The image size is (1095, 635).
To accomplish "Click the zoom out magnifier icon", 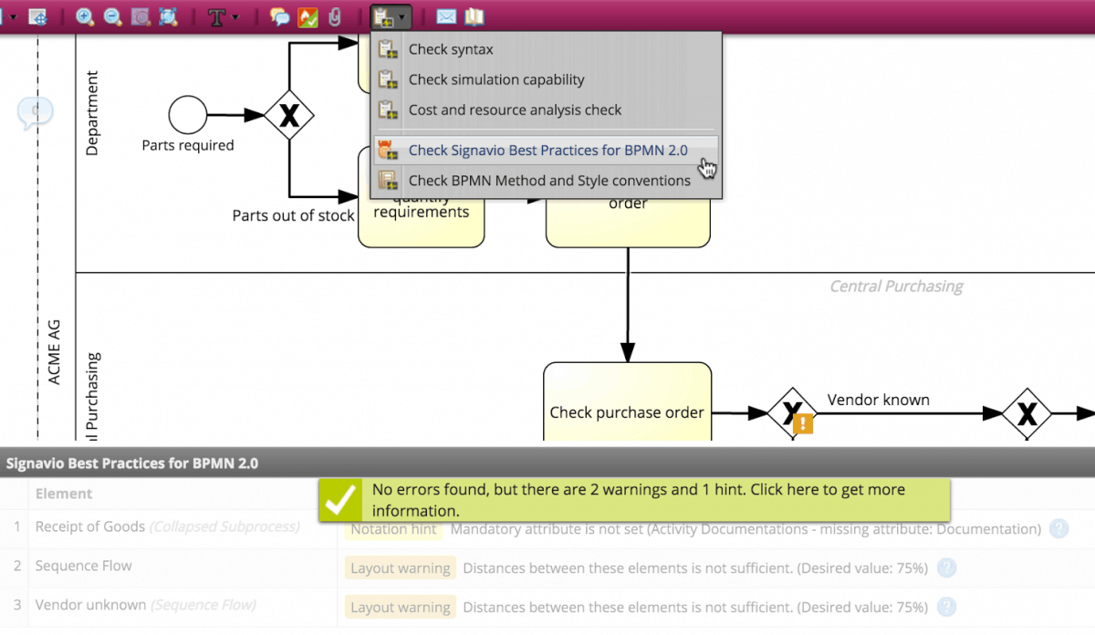I will pyautogui.click(x=113, y=16).
